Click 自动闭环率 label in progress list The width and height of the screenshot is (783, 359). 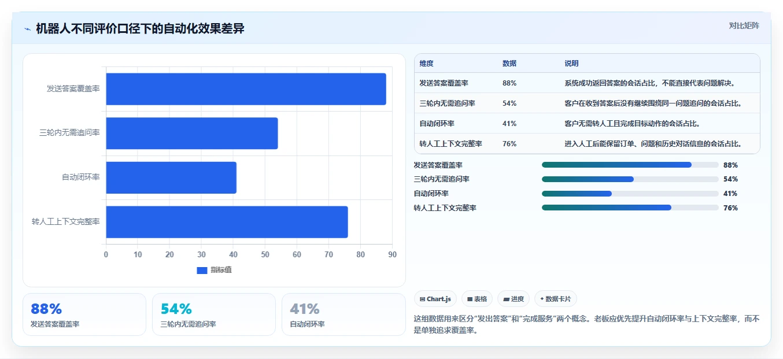[431, 194]
